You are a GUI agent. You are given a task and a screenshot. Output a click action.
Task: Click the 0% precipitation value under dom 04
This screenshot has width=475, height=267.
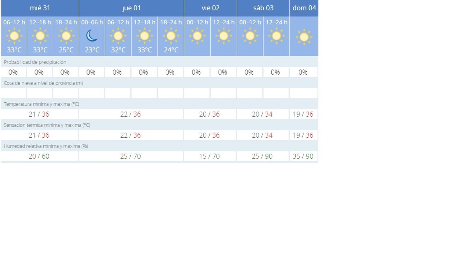click(303, 72)
